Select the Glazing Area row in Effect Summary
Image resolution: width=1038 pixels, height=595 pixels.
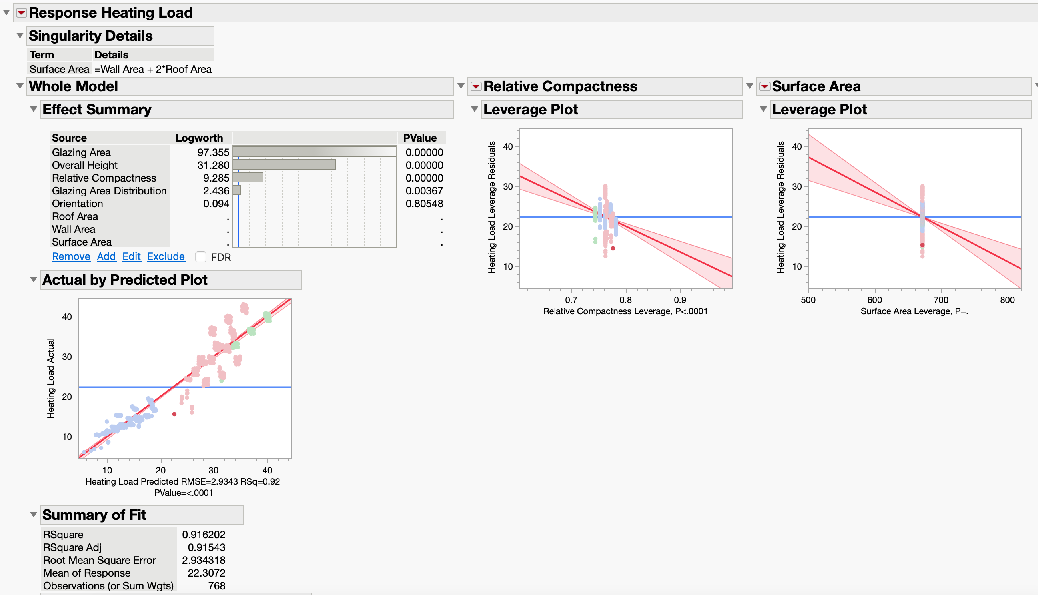click(81, 152)
